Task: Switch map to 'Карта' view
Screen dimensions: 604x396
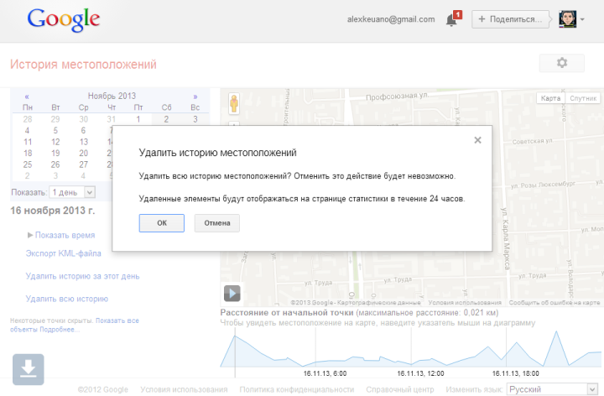Action: pyautogui.click(x=551, y=98)
